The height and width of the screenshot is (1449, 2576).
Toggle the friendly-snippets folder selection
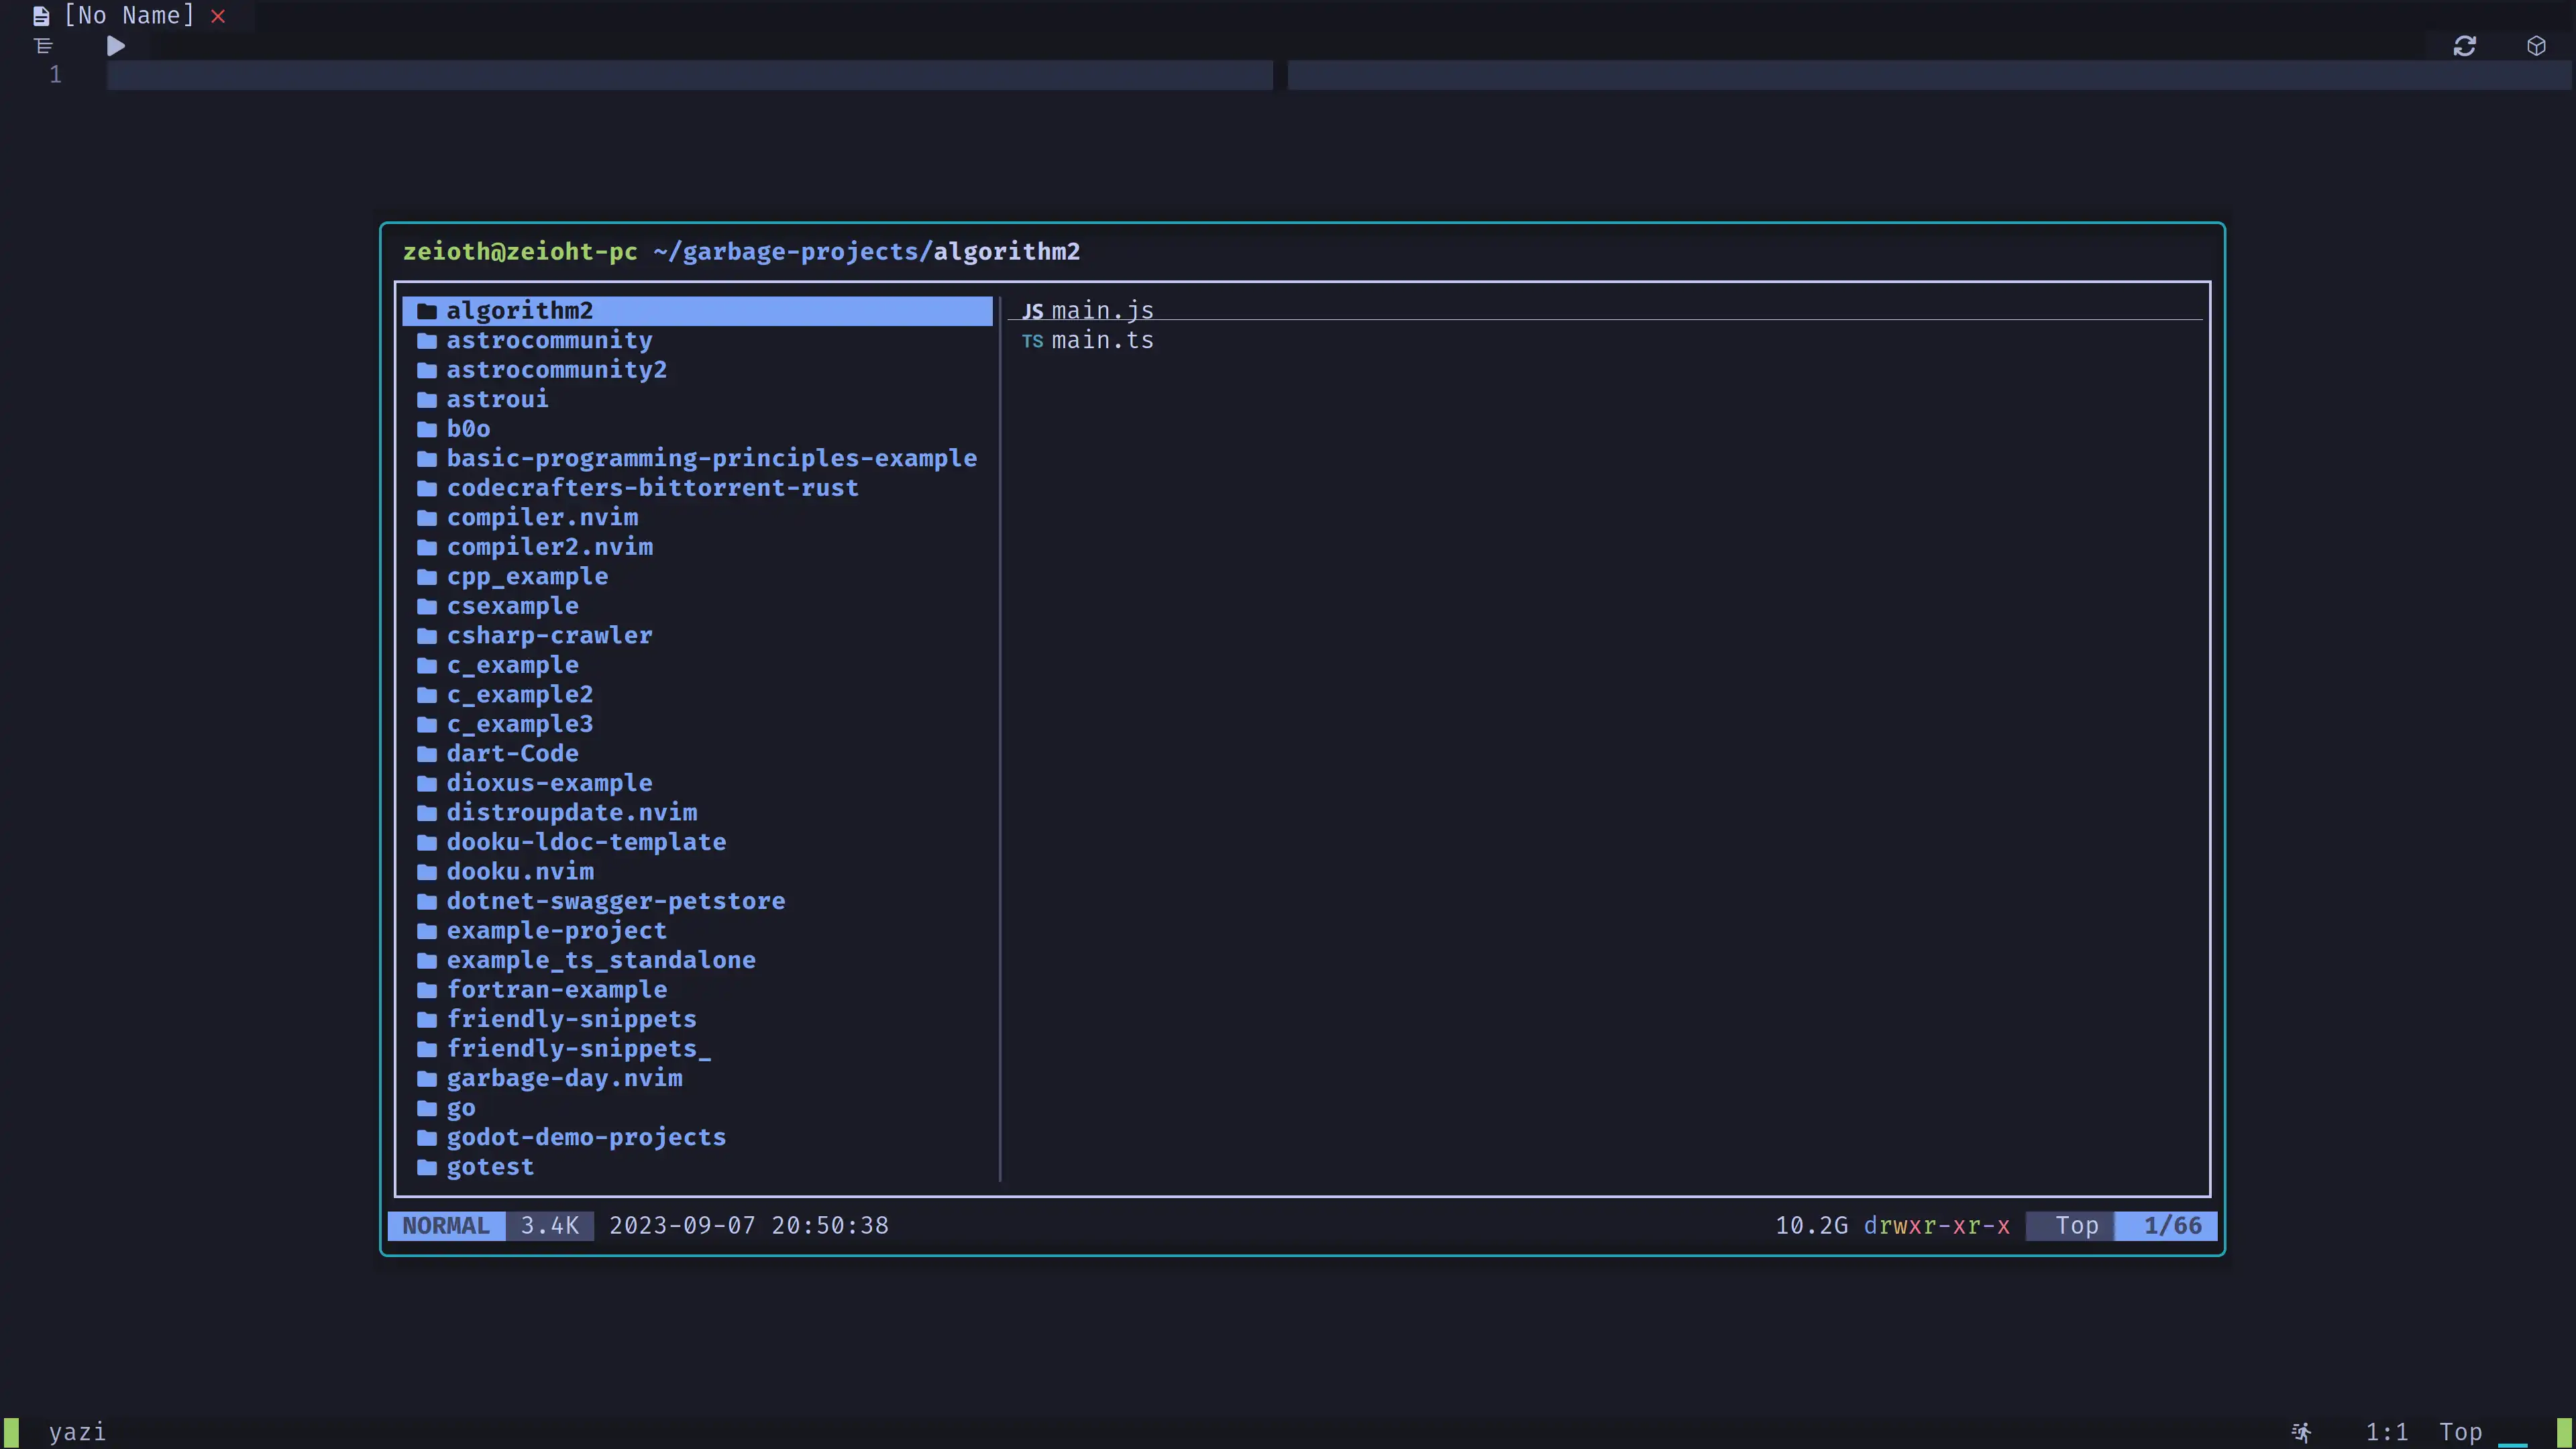click(572, 1017)
